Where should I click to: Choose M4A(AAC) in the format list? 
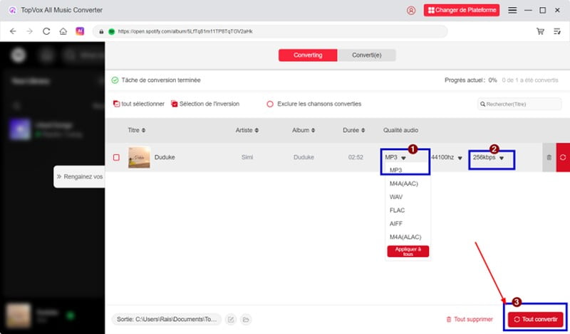pyautogui.click(x=404, y=183)
